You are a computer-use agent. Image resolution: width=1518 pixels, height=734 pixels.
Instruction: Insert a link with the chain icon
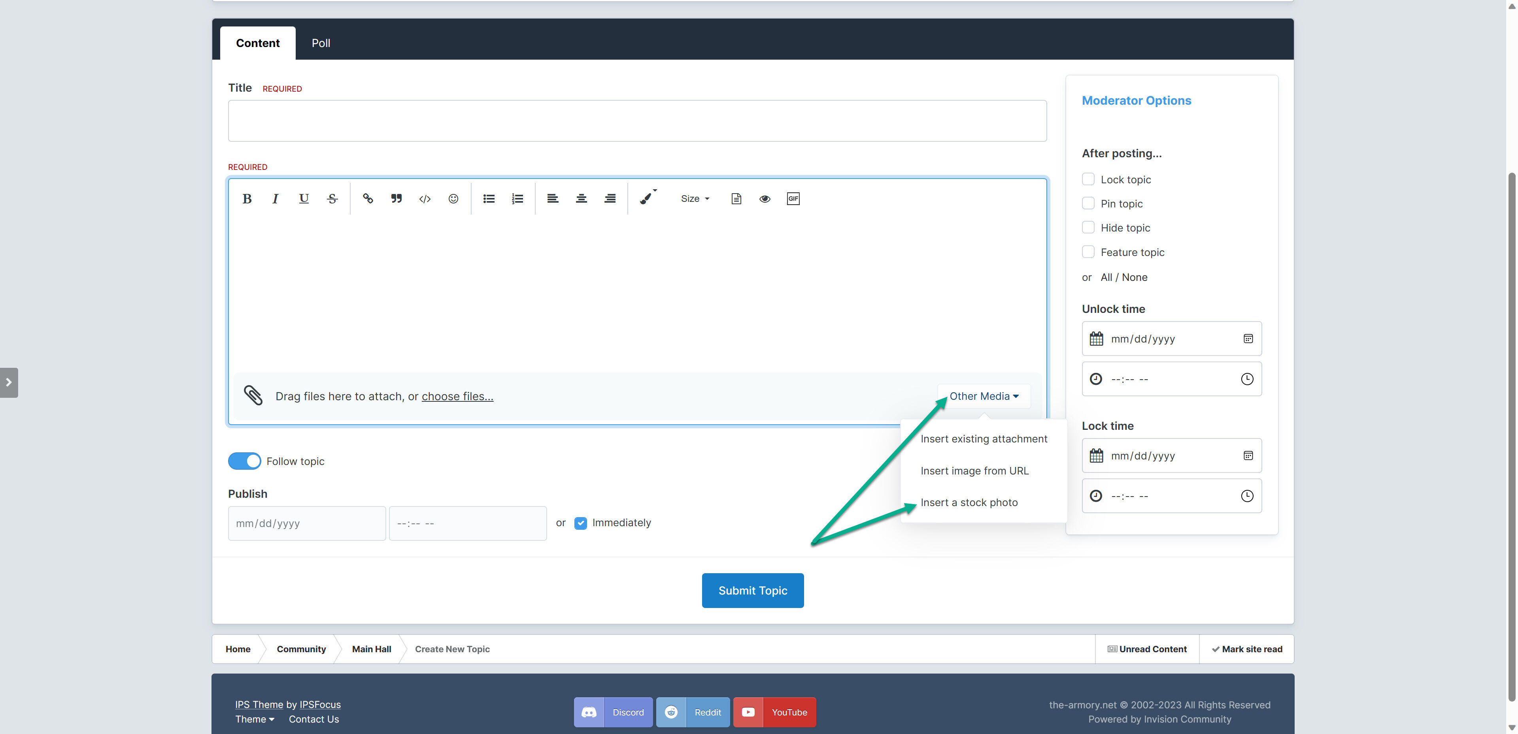368,199
